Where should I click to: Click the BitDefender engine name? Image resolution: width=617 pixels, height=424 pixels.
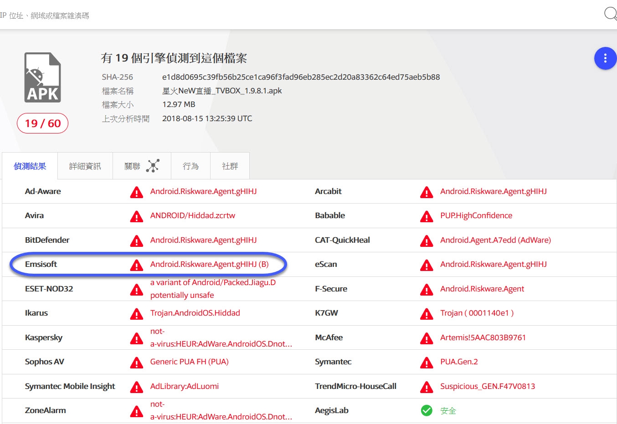coord(47,240)
